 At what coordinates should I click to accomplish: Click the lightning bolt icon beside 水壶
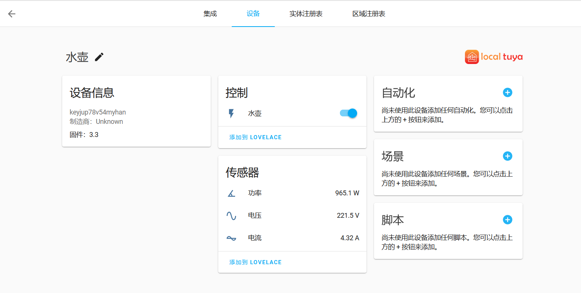pyautogui.click(x=231, y=113)
